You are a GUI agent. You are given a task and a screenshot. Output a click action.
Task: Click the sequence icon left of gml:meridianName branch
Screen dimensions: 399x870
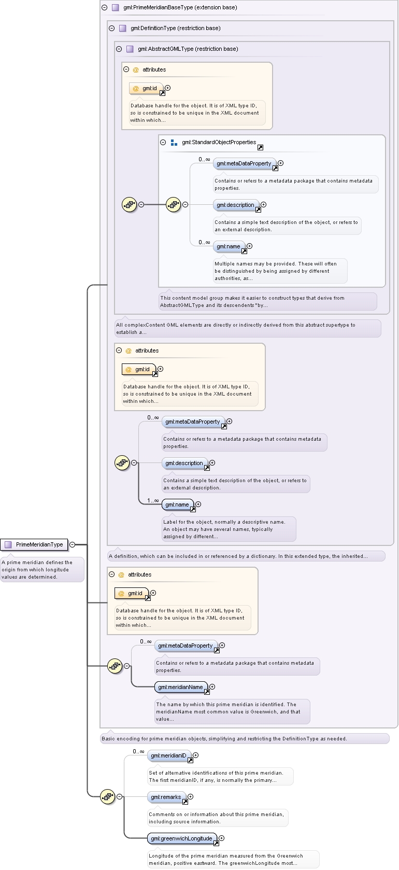pos(115,666)
